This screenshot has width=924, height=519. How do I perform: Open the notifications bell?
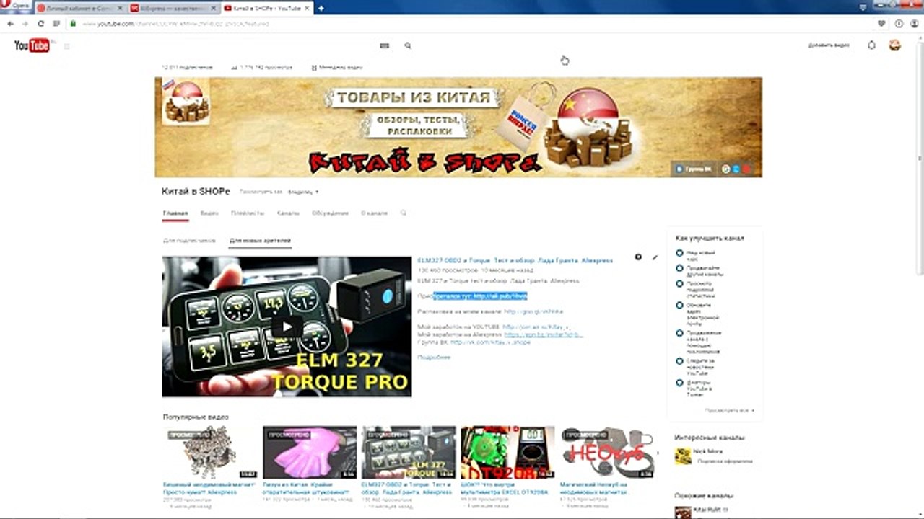[x=871, y=45]
